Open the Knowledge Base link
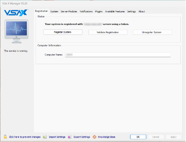 [107, 137]
